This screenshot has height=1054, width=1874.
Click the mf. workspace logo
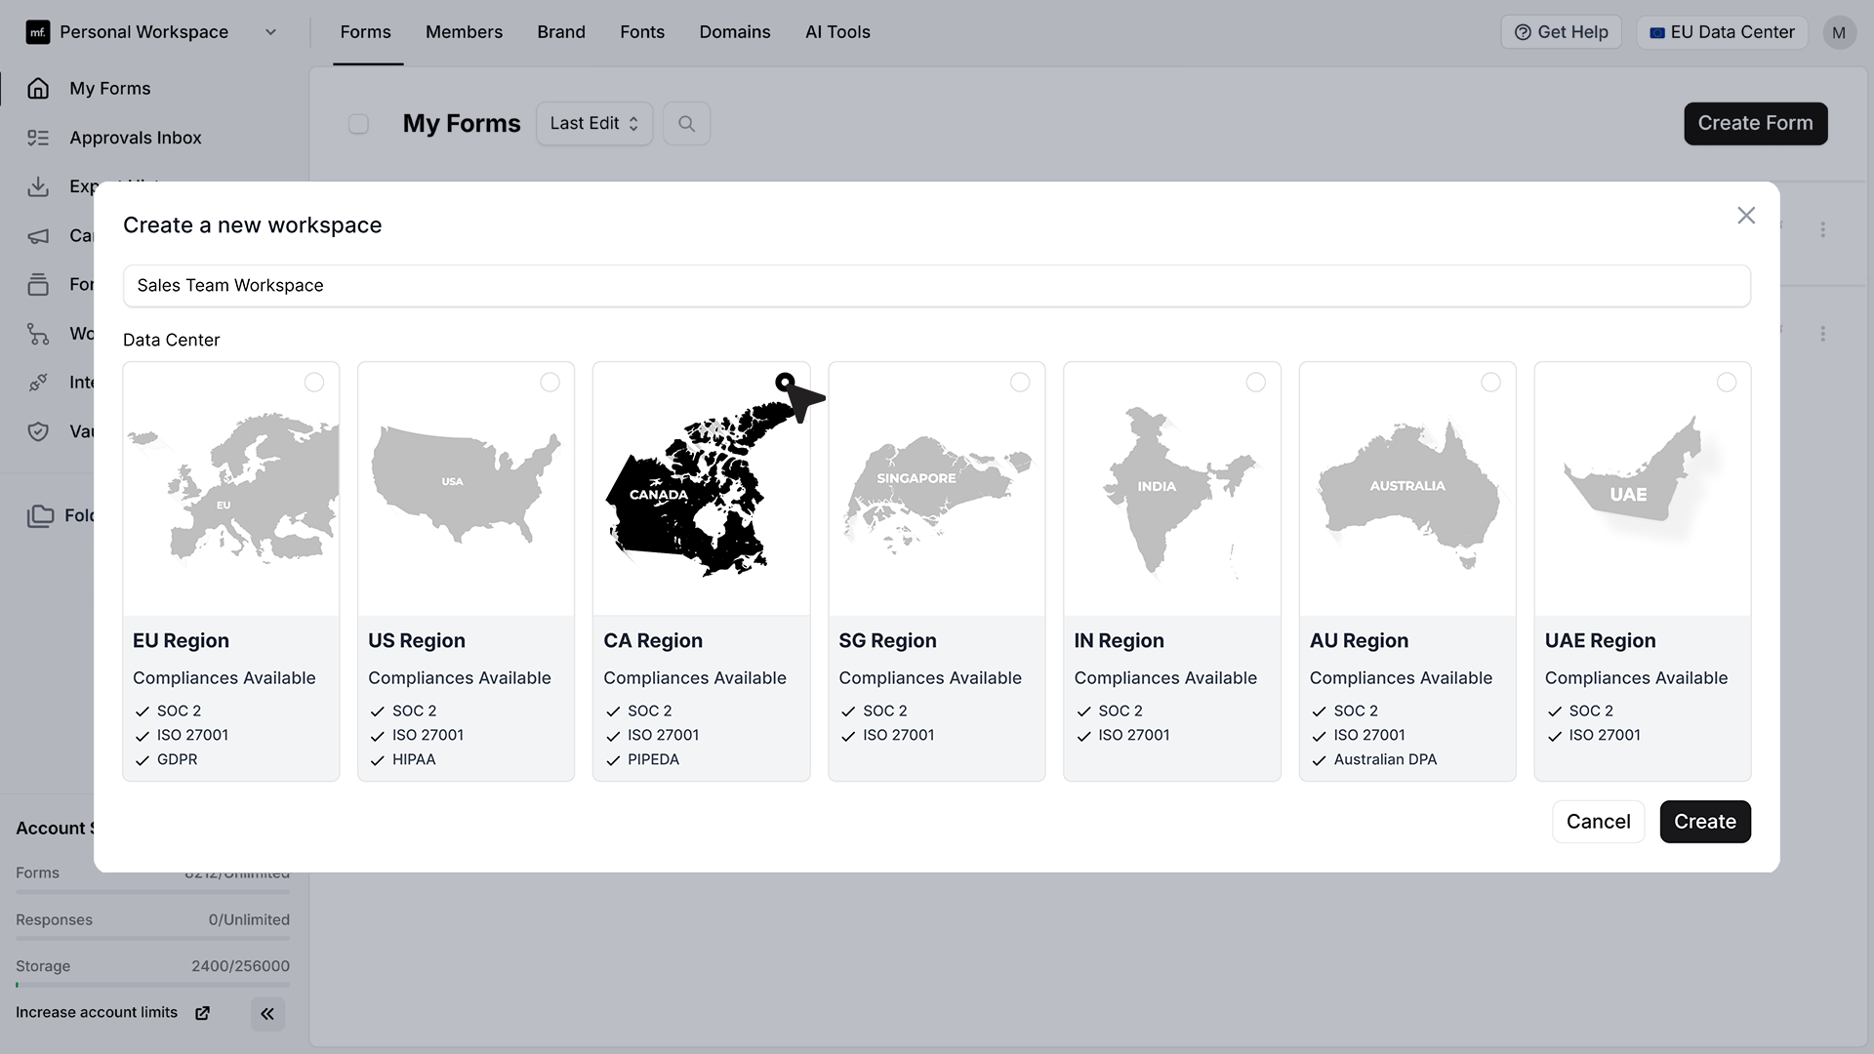tap(37, 32)
